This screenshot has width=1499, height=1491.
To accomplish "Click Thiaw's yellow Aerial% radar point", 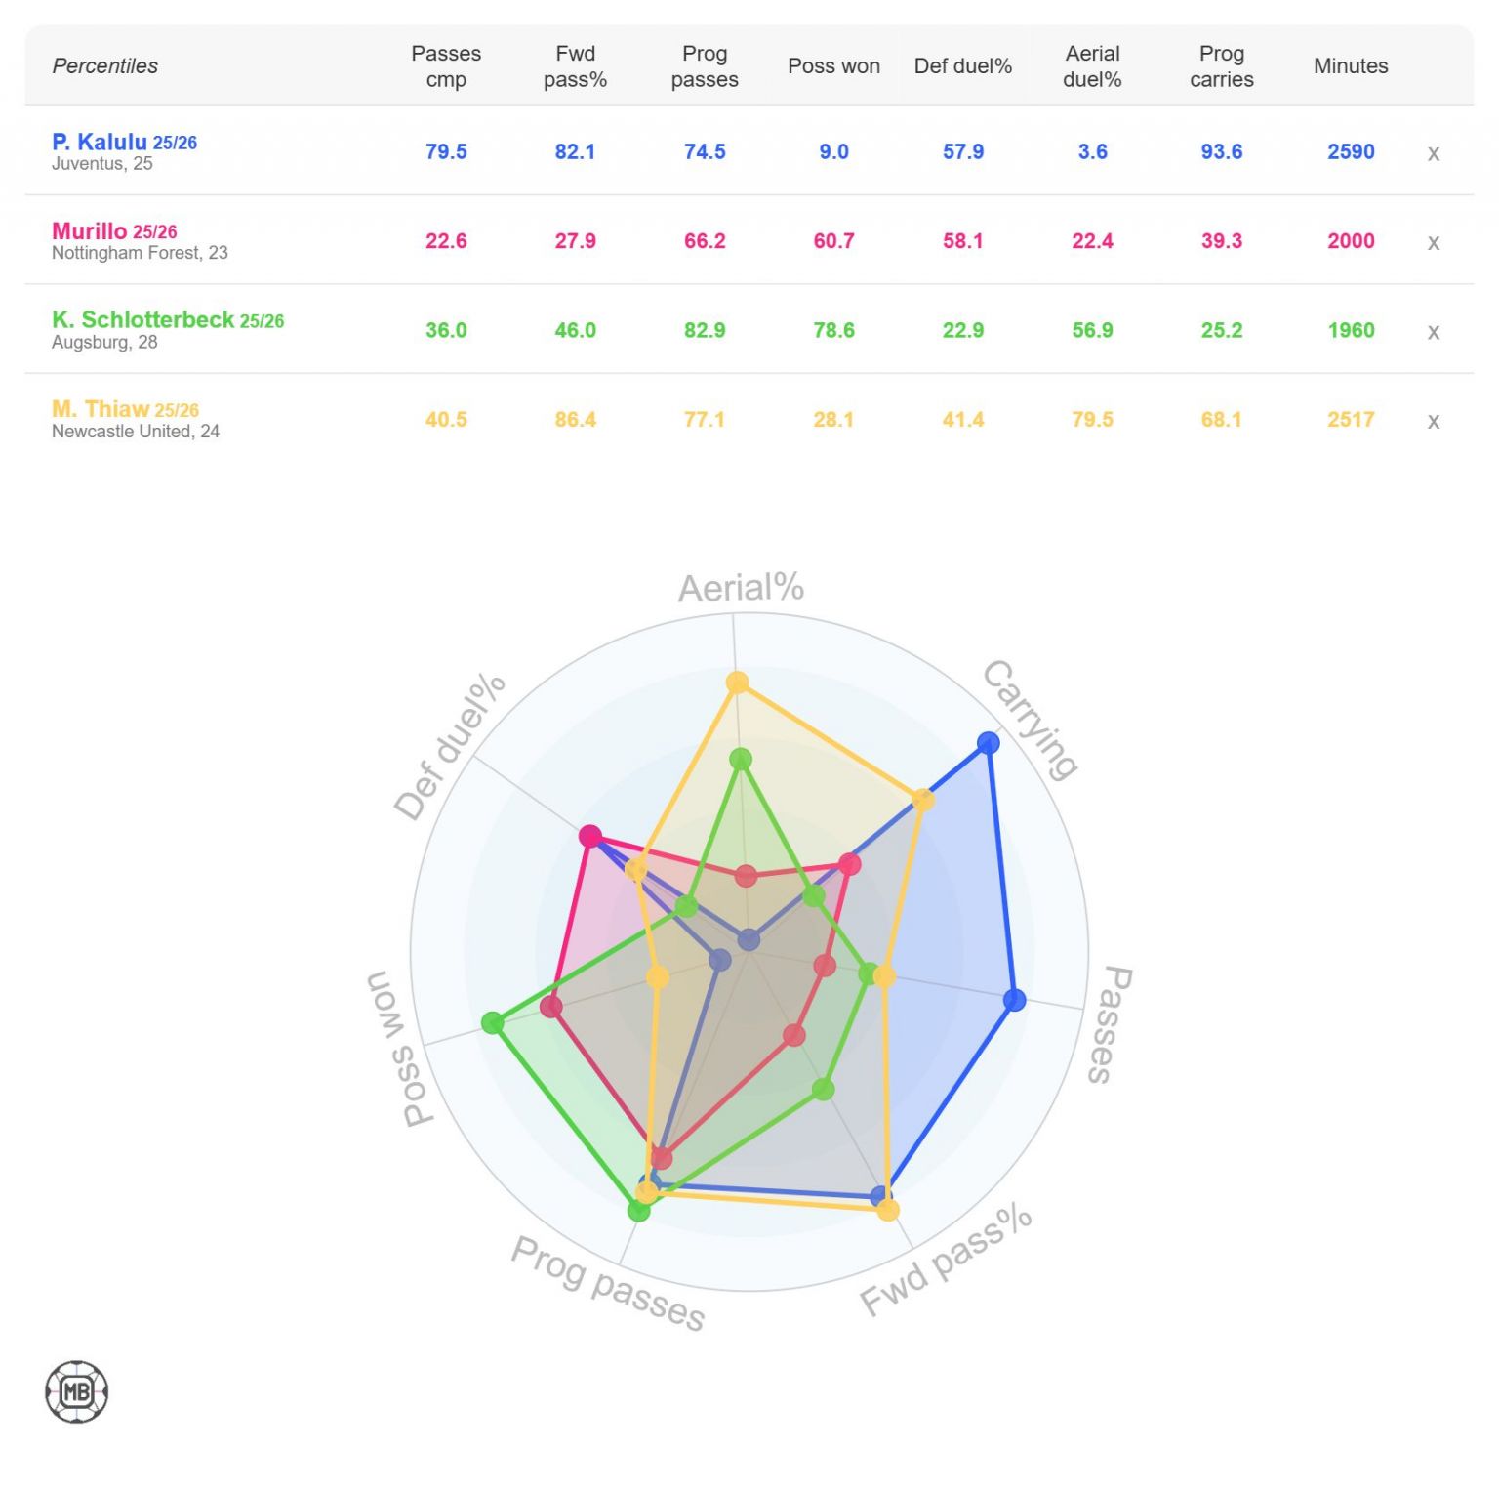I will coord(738,683).
